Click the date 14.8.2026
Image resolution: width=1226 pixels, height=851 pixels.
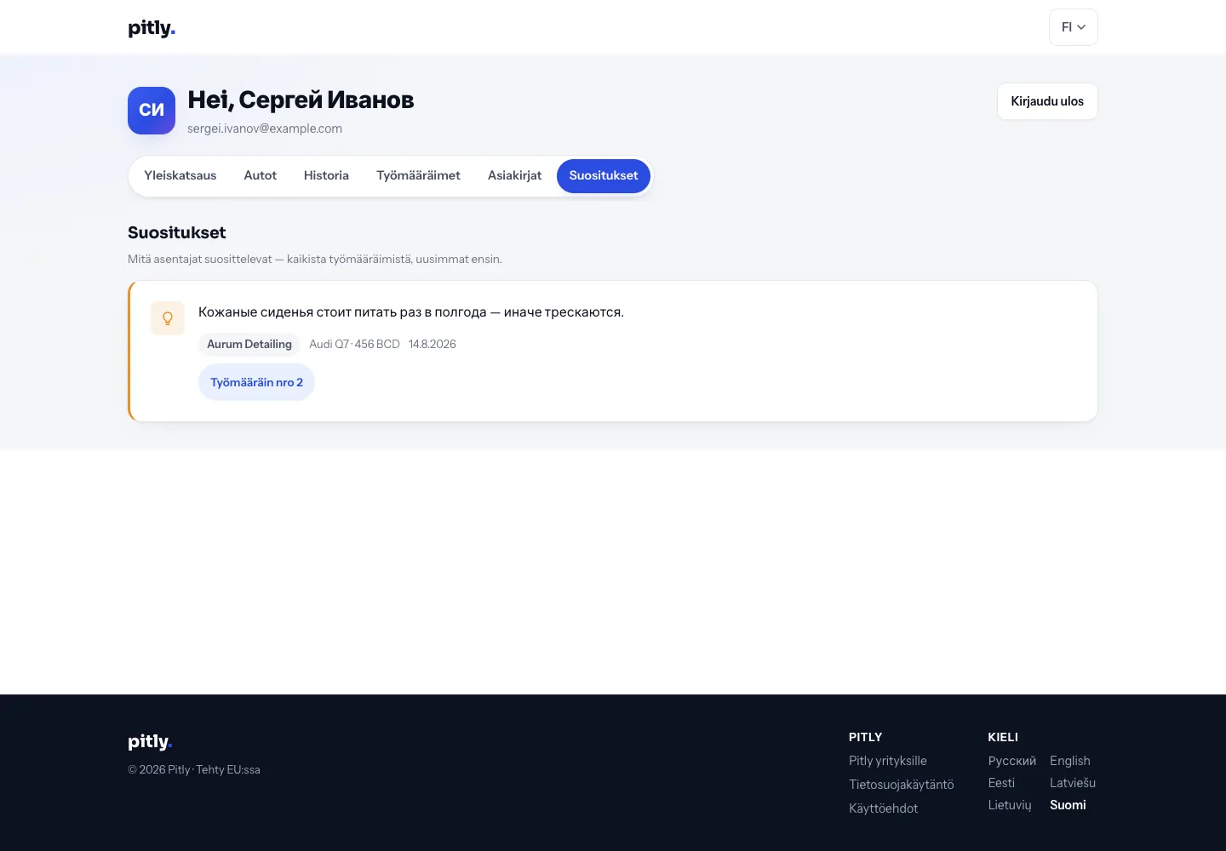(433, 344)
